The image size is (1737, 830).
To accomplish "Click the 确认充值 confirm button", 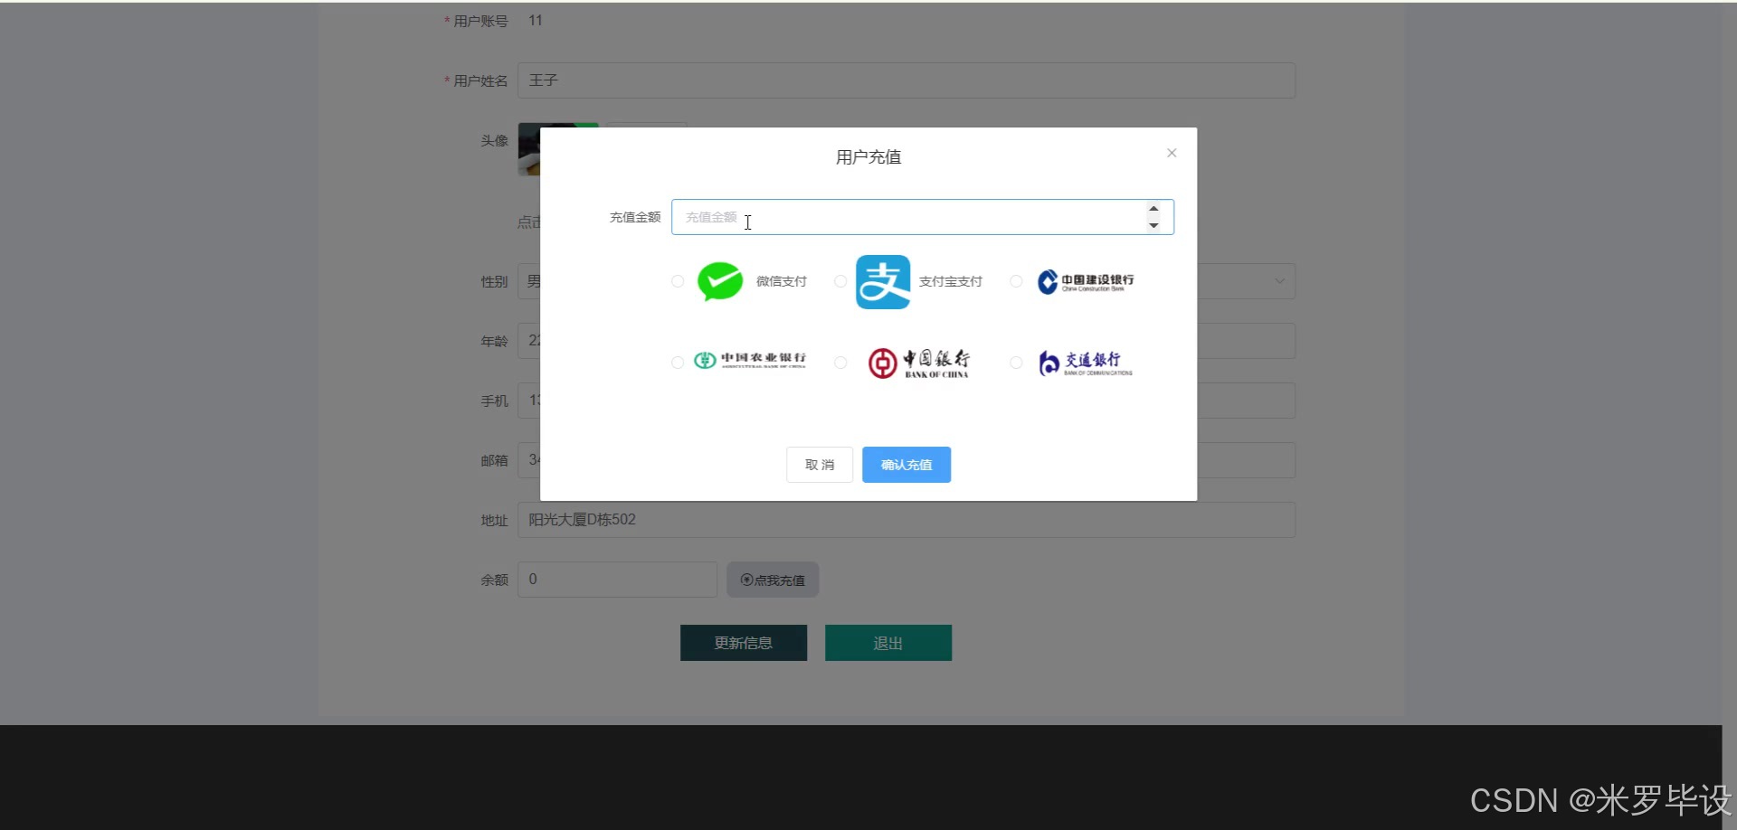I will [x=906, y=464].
